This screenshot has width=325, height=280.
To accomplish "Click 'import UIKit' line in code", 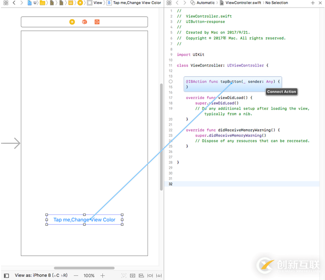I will point(191,55).
